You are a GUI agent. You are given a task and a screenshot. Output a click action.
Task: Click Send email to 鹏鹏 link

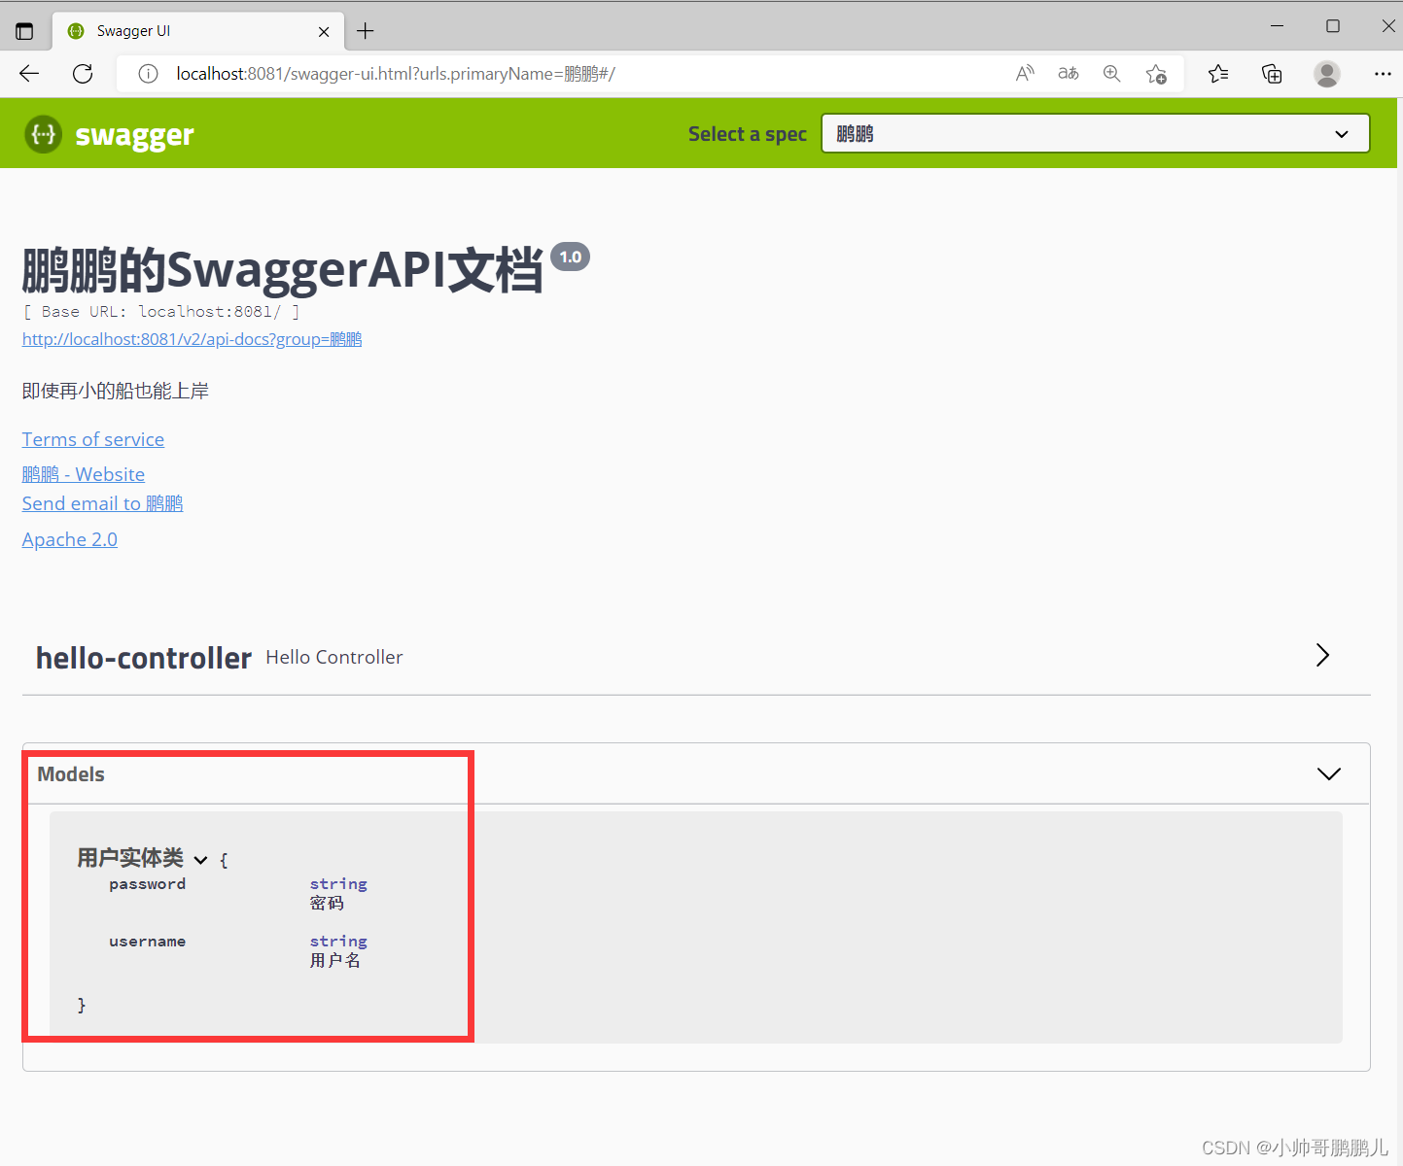coord(102,503)
